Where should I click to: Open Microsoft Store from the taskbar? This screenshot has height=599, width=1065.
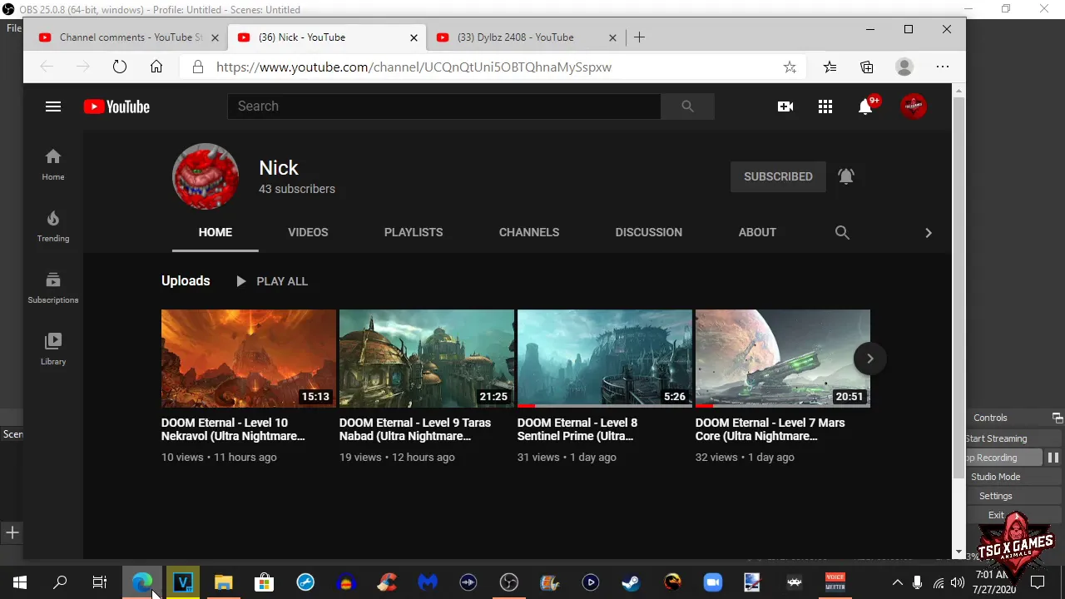[264, 582]
